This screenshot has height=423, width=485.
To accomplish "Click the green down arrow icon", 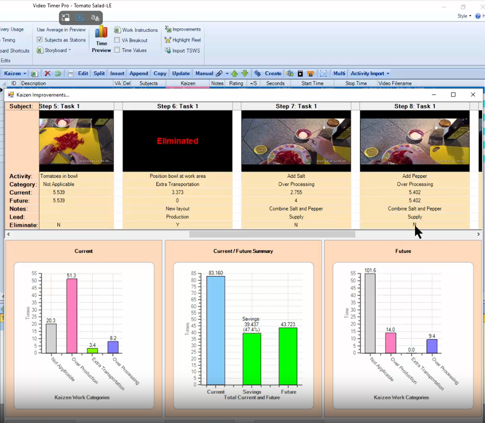I will coord(245,74).
